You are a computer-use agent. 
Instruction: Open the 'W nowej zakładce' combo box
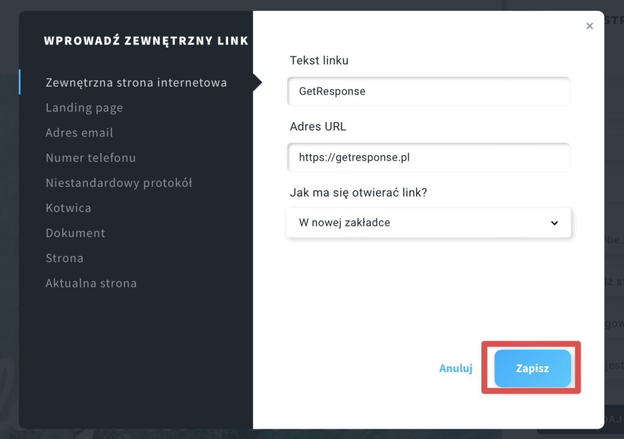point(428,223)
